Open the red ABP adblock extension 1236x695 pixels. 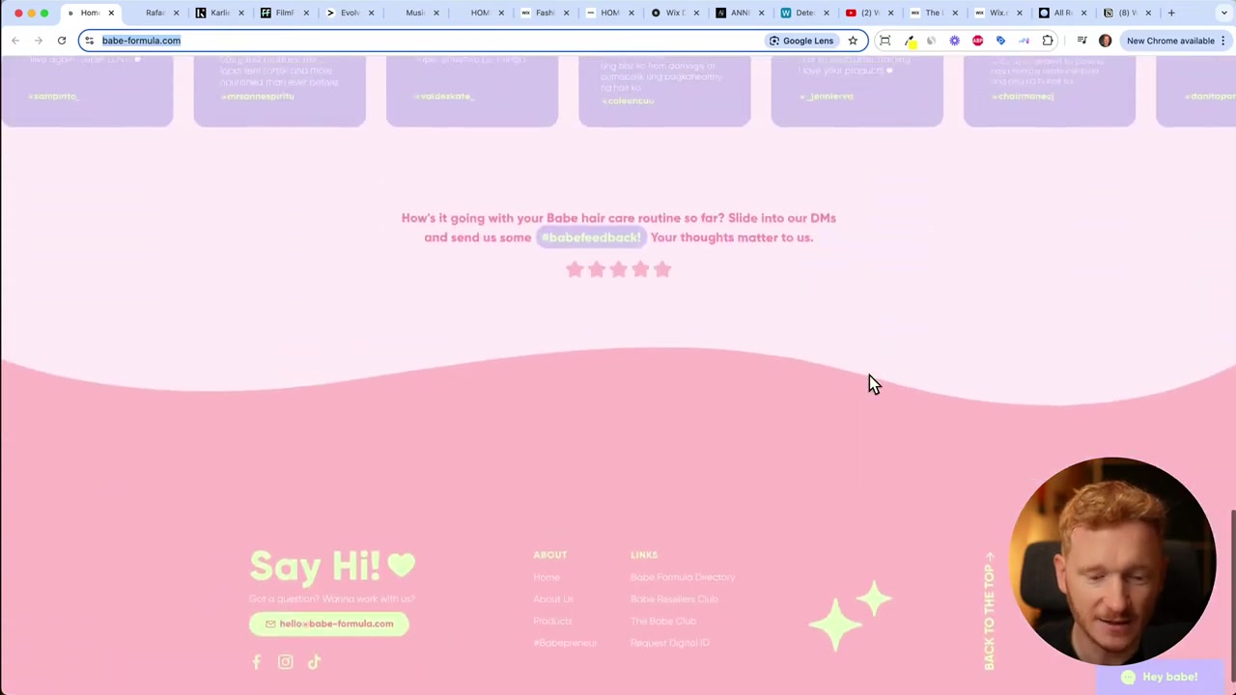(977, 41)
